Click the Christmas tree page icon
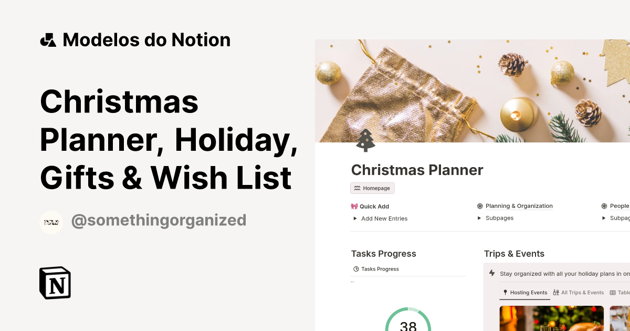 [x=365, y=140]
